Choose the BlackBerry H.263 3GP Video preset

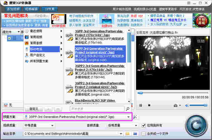pyautogui.click(x=96, y=102)
